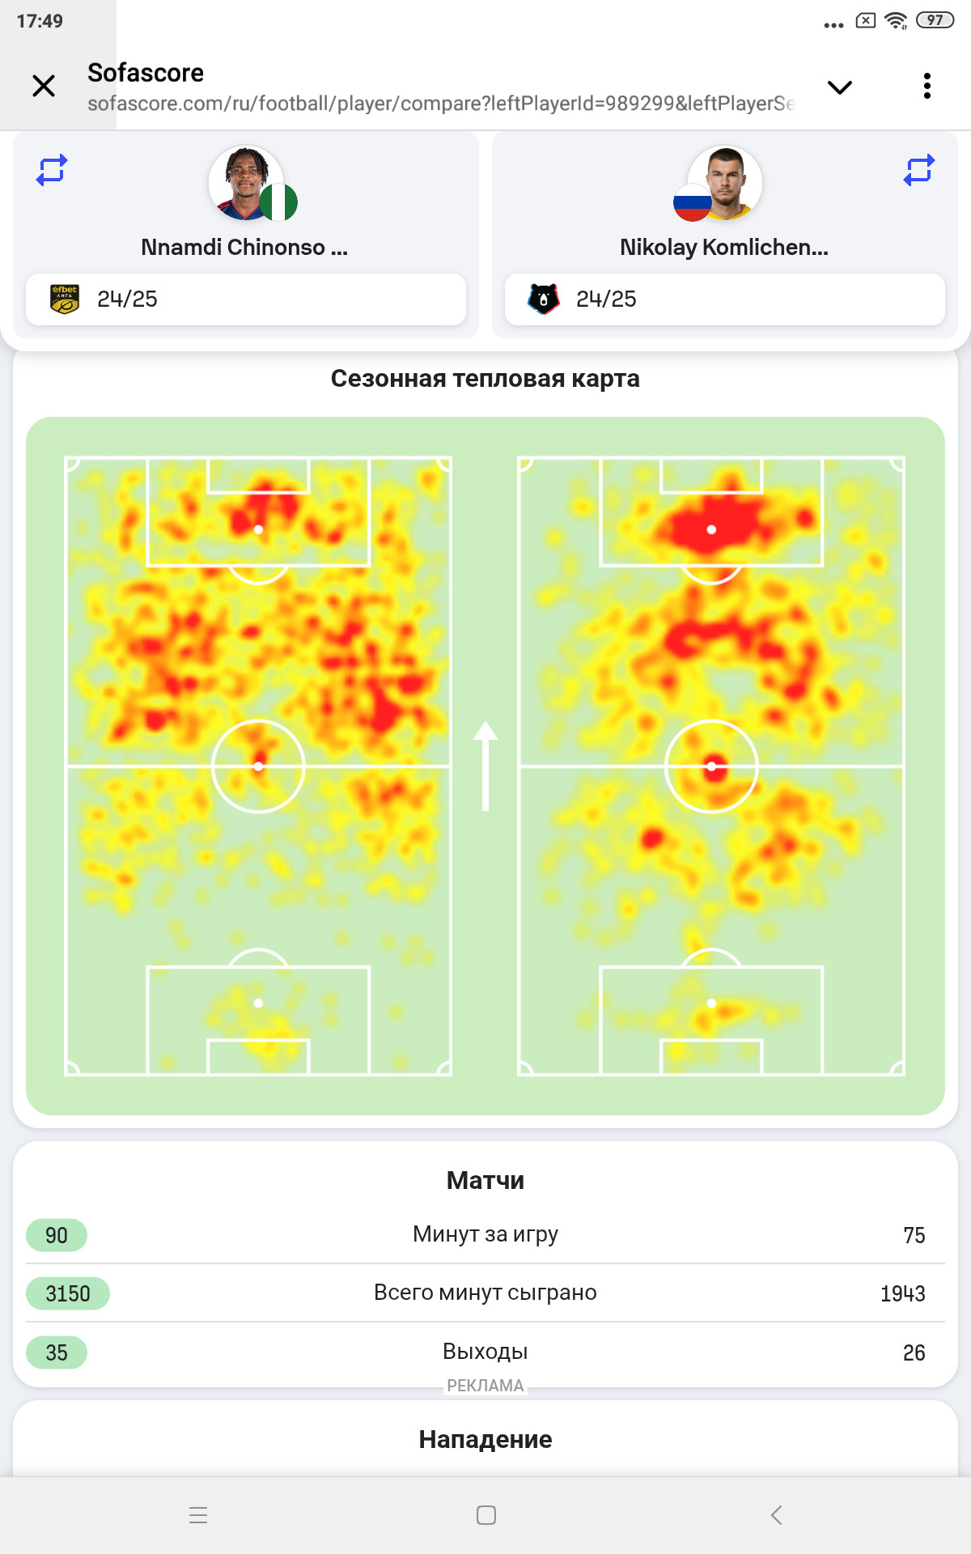This screenshot has height=1554, width=971.
Task: Expand the browser chevron dropdown
Action: pos(840,87)
